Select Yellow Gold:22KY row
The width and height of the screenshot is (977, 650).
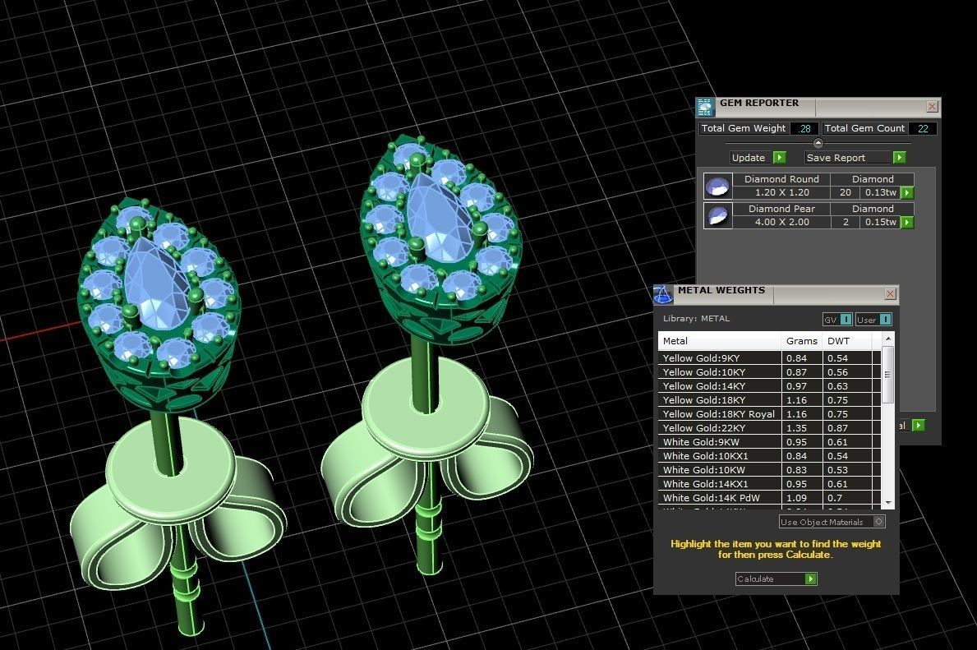point(769,428)
